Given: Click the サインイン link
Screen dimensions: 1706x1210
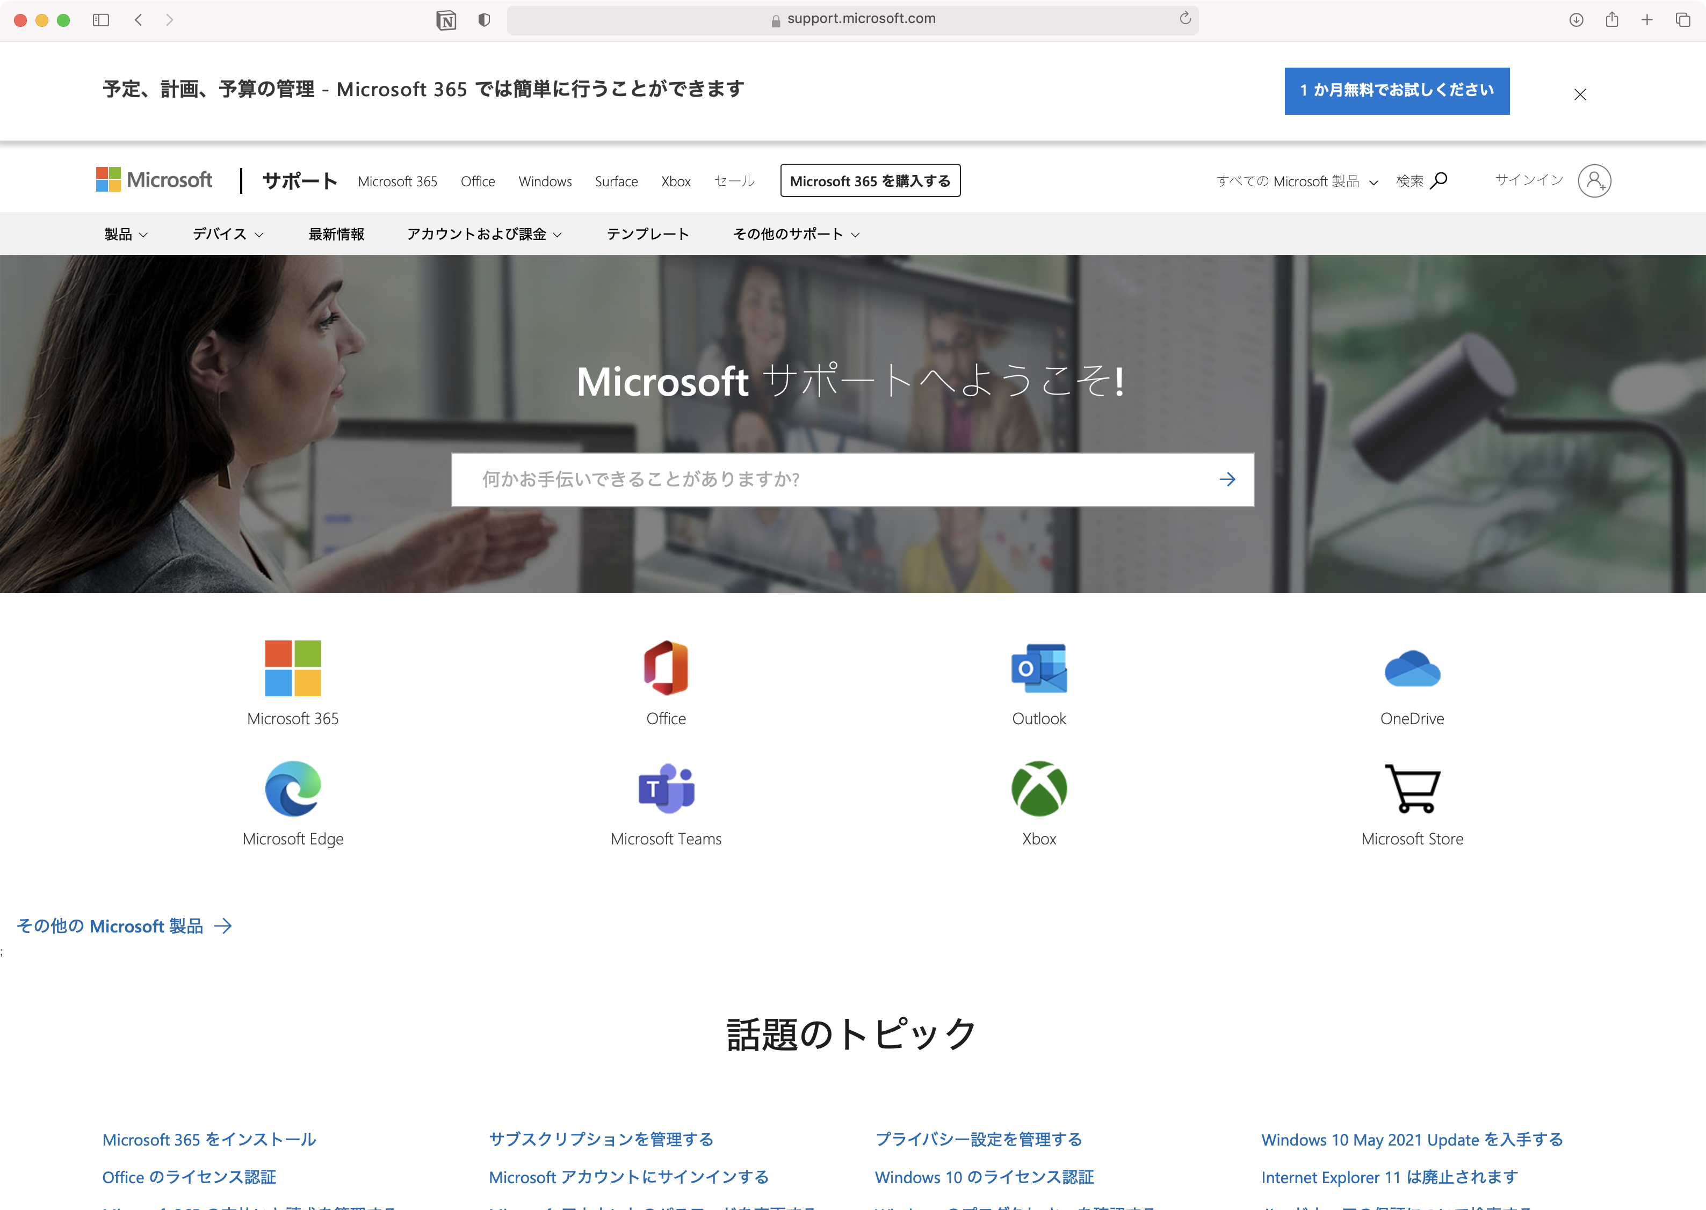Looking at the screenshot, I should 1529,179.
